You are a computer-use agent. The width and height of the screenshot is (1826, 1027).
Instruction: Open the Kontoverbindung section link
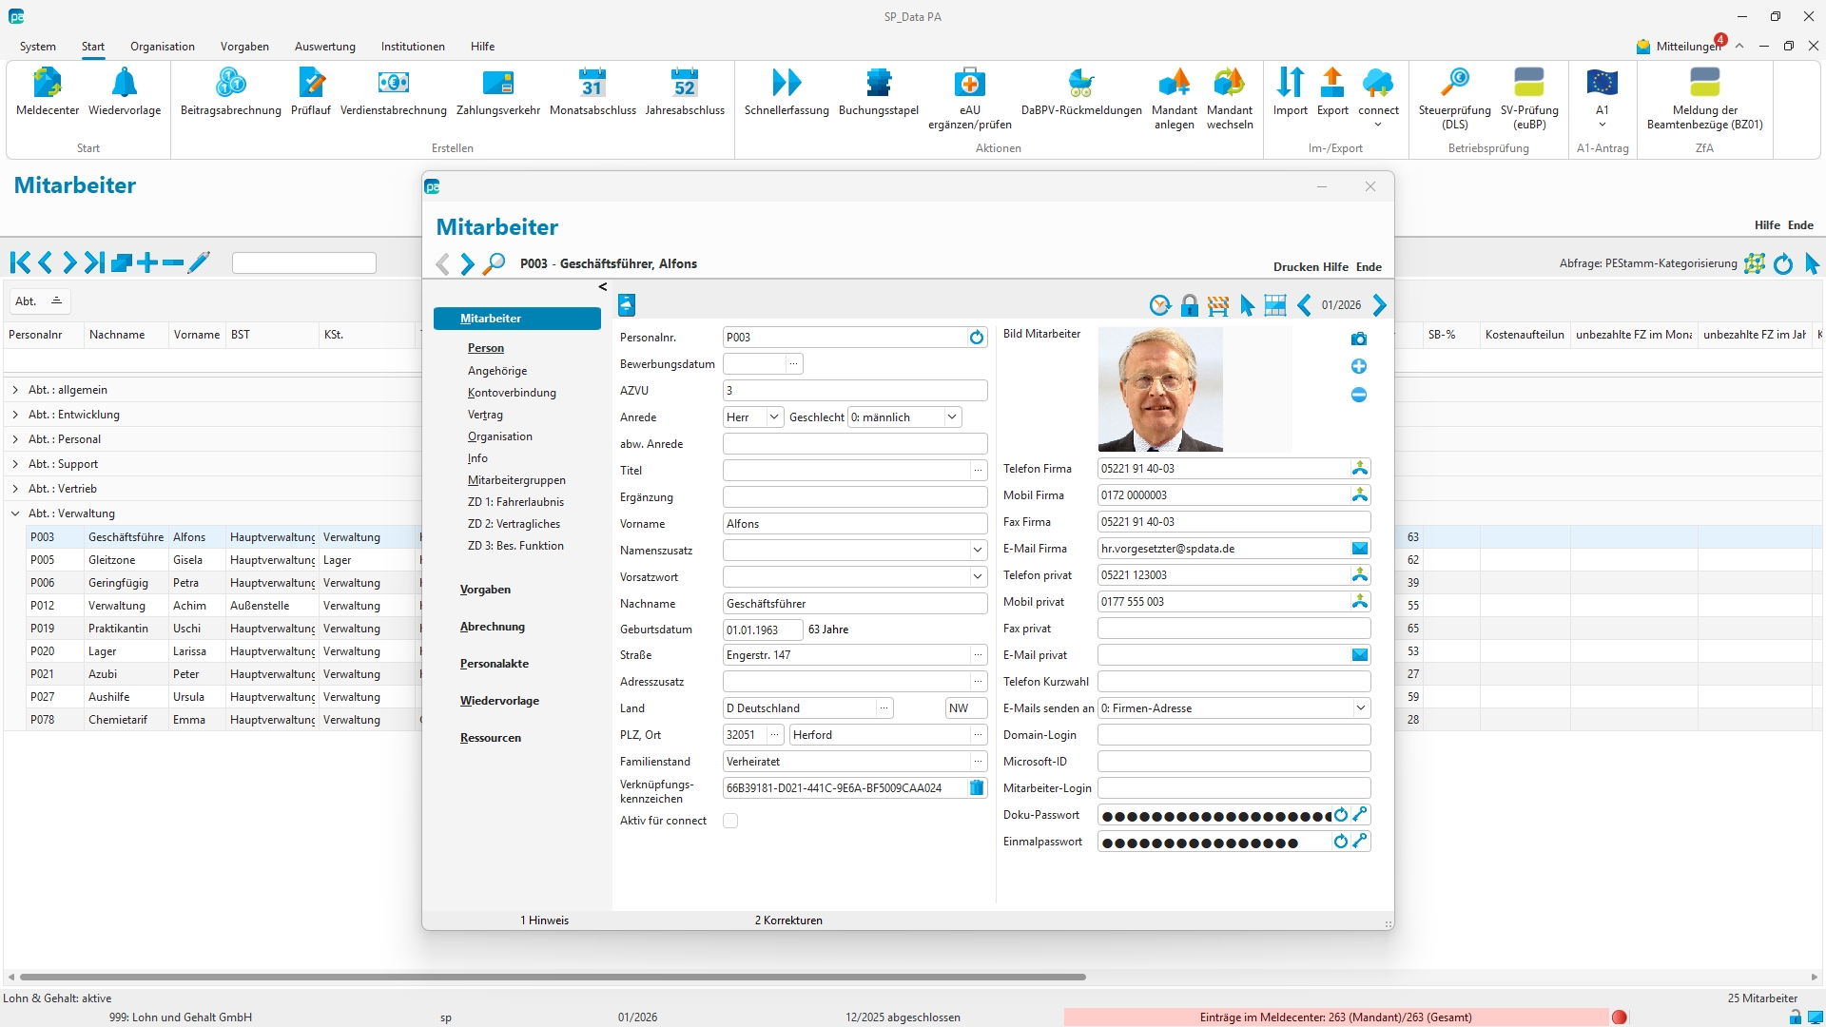point(512,393)
